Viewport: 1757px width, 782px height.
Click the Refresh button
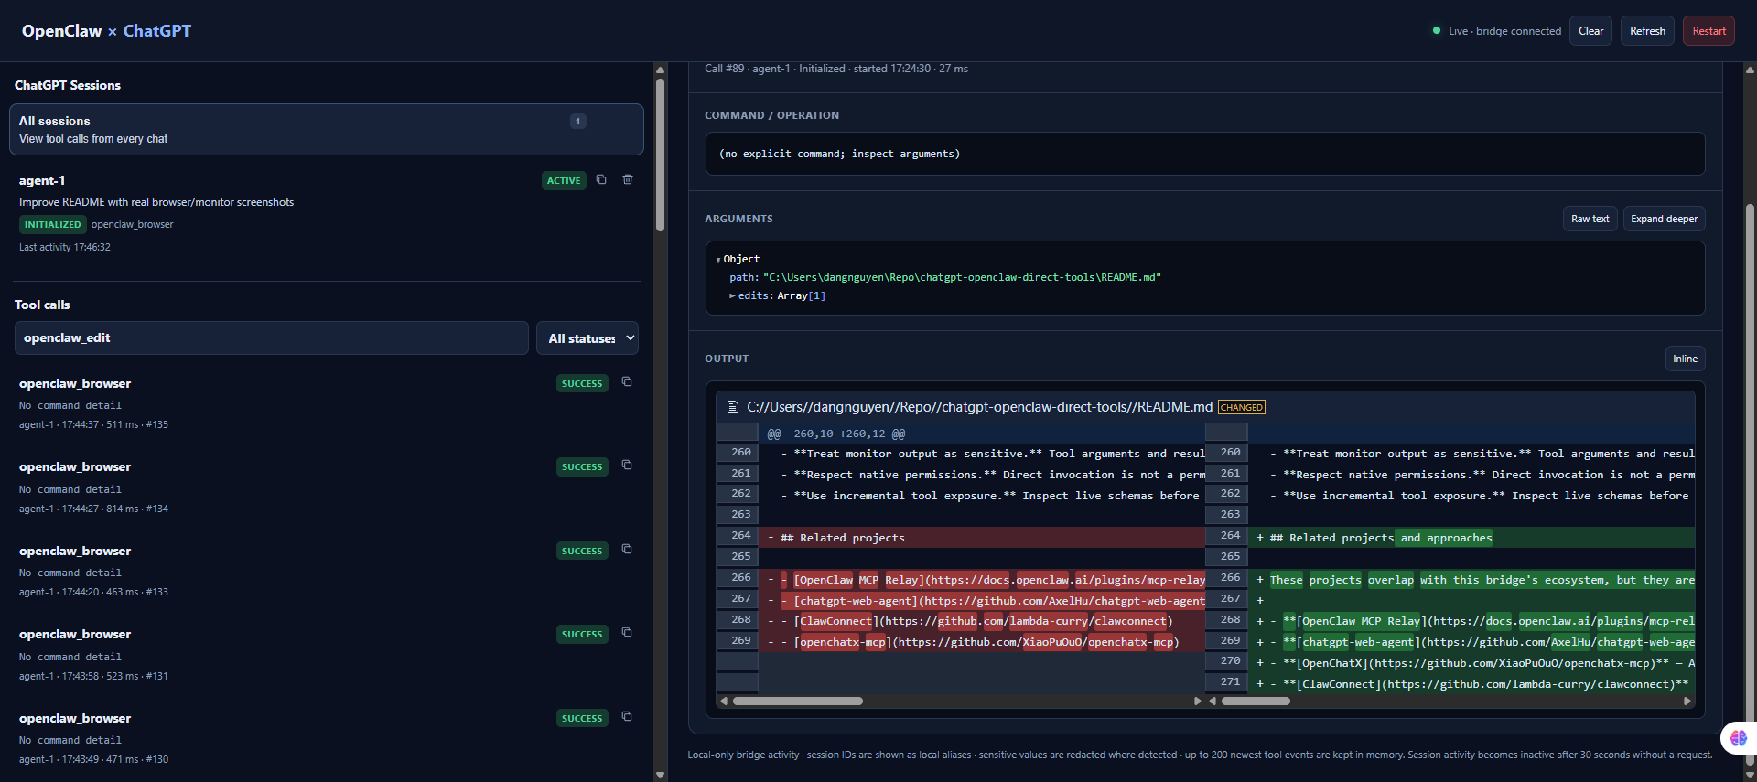coord(1647,30)
